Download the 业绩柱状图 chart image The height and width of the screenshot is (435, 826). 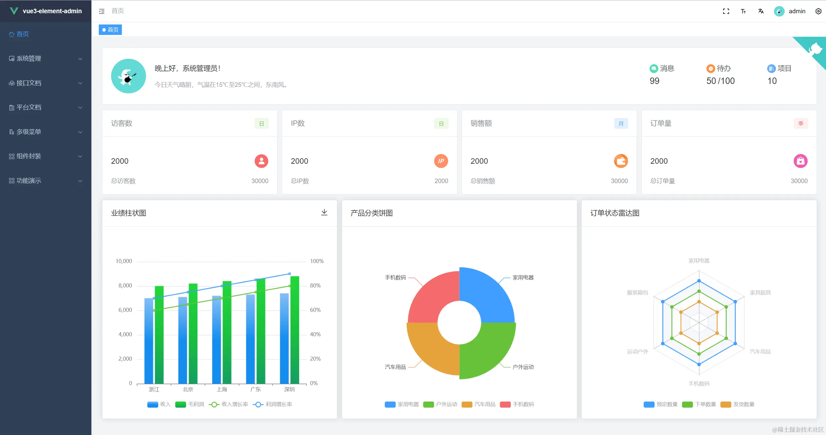tap(324, 212)
